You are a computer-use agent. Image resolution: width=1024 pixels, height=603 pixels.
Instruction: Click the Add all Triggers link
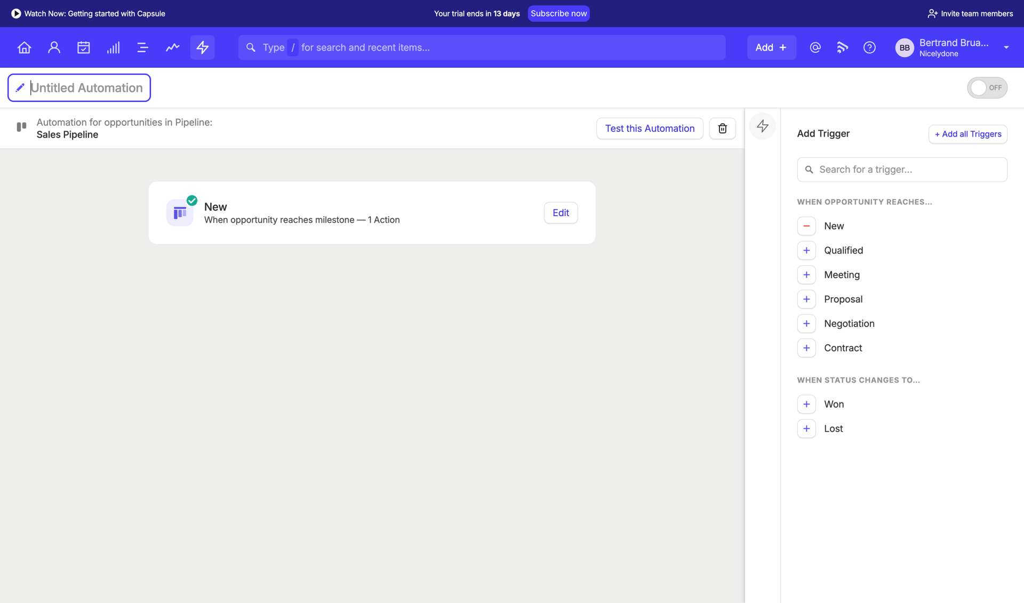click(x=967, y=134)
